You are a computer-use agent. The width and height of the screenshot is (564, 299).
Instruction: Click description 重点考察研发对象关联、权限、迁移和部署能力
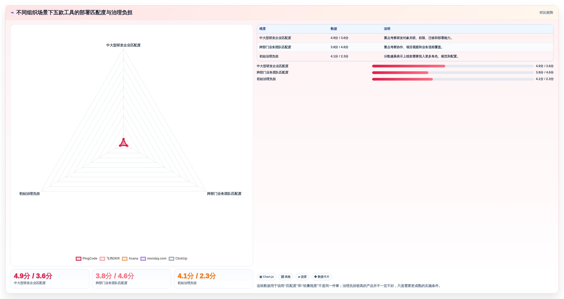click(419, 38)
